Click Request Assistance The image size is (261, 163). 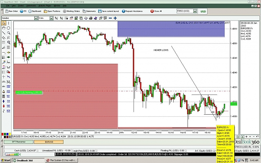132,11
